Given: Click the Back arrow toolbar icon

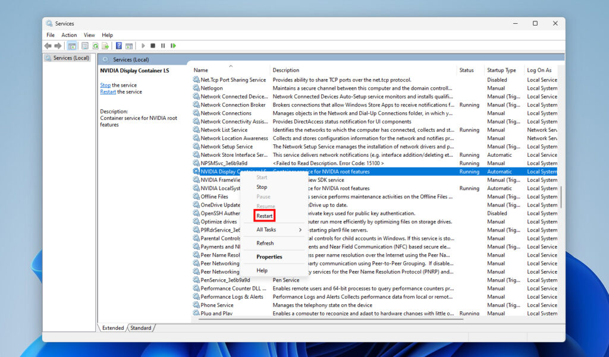Looking at the screenshot, I should coord(48,46).
